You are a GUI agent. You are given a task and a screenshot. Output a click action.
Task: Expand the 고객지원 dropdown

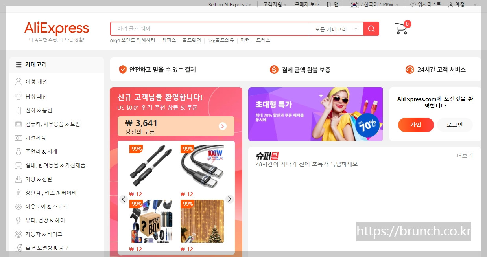click(x=275, y=5)
